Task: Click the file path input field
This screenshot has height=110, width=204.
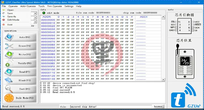Action: pyautogui.click(x=111, y=107)
